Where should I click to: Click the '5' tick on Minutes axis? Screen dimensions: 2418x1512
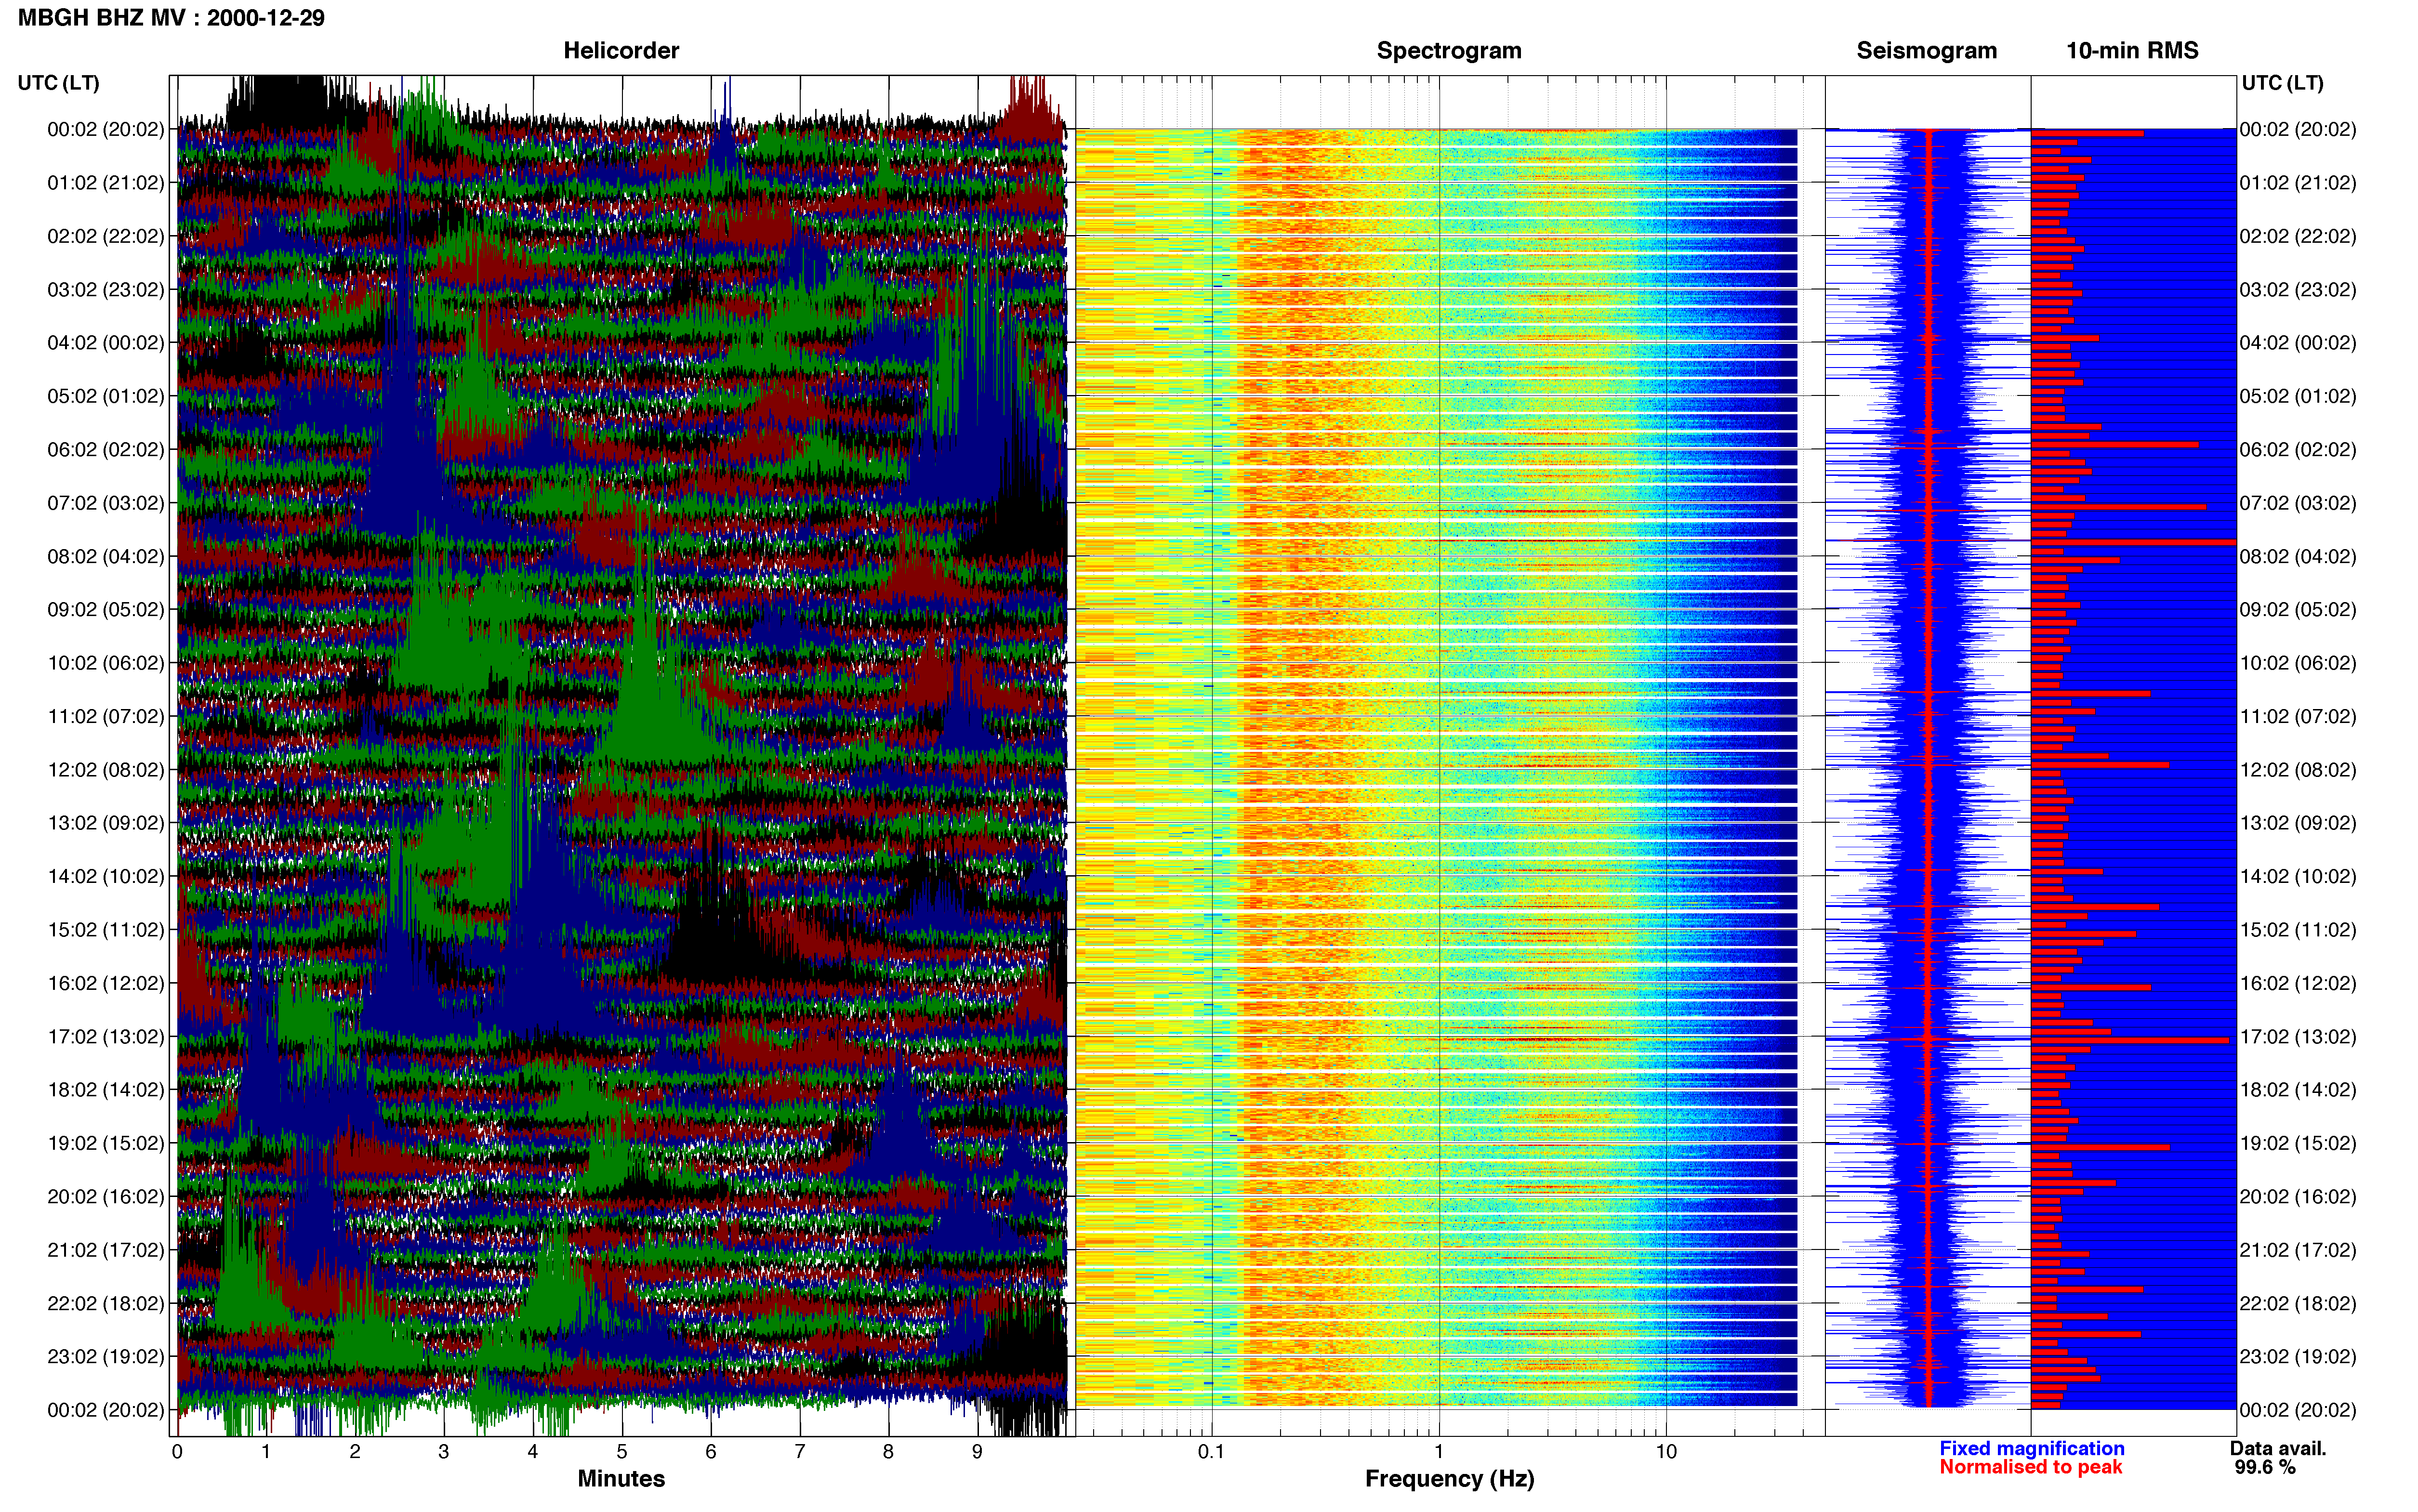(622, 1452)
